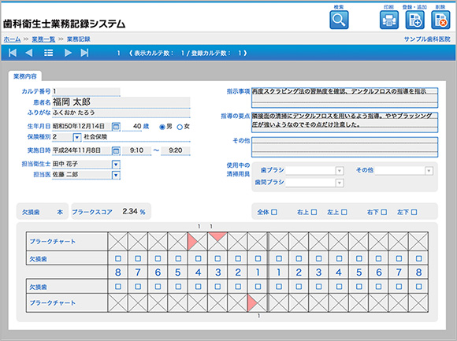This screenshot has height=341, width=457.
Task: Check the 左下 checkbox
Action: tap(414, 212)
